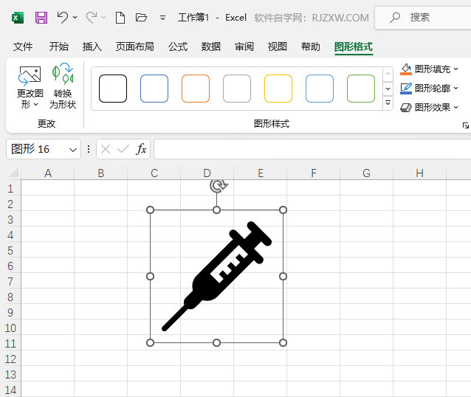Select column F header

click(314, 173)
